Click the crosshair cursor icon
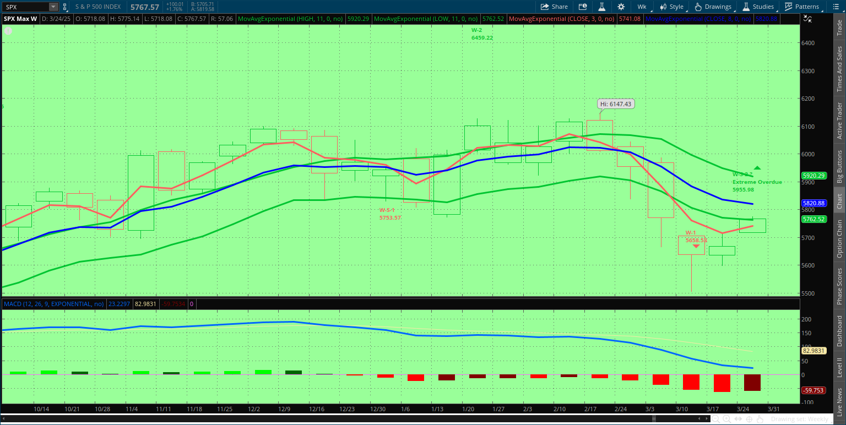 [x=750, y=419]
